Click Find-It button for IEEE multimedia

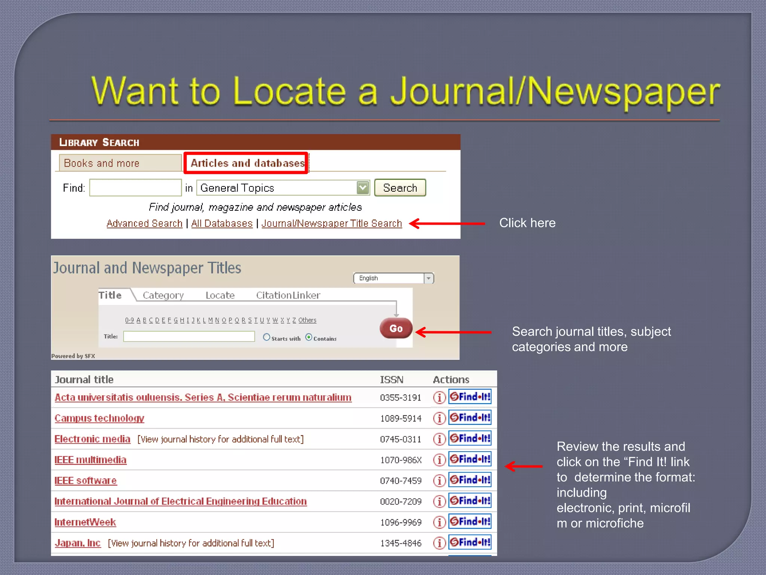click(x=470, y=459)
